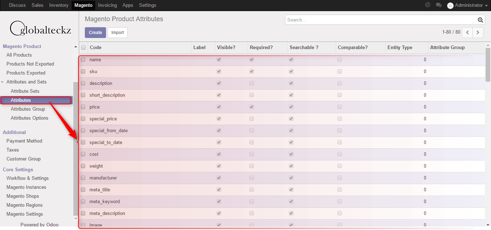Select the row checkbox for sku
Viewport: 491px width, 230px height.
(x=83, y=72)
